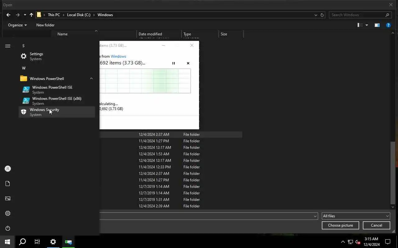This screenshot has height=248, width=398.
Task: Open the clock 3:15 AM 12/4/2024
Action: (372, 242)
